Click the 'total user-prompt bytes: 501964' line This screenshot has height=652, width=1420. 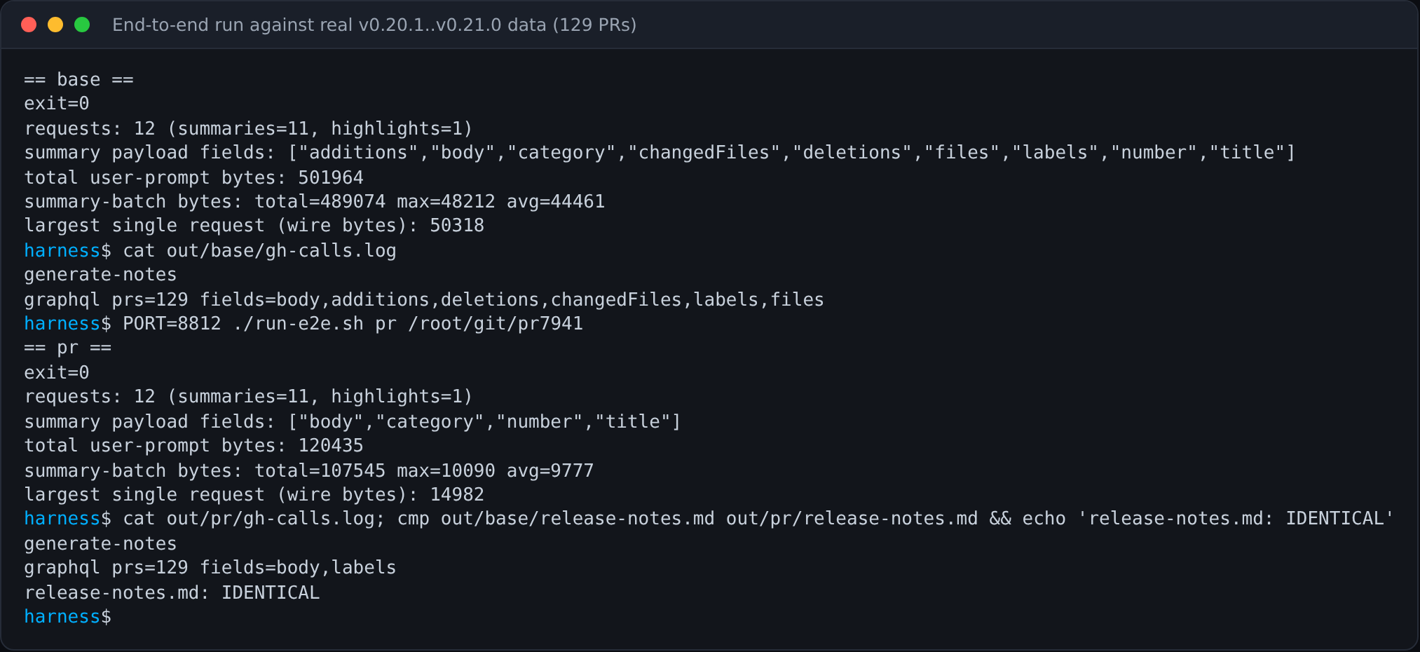tap(194, 178)
